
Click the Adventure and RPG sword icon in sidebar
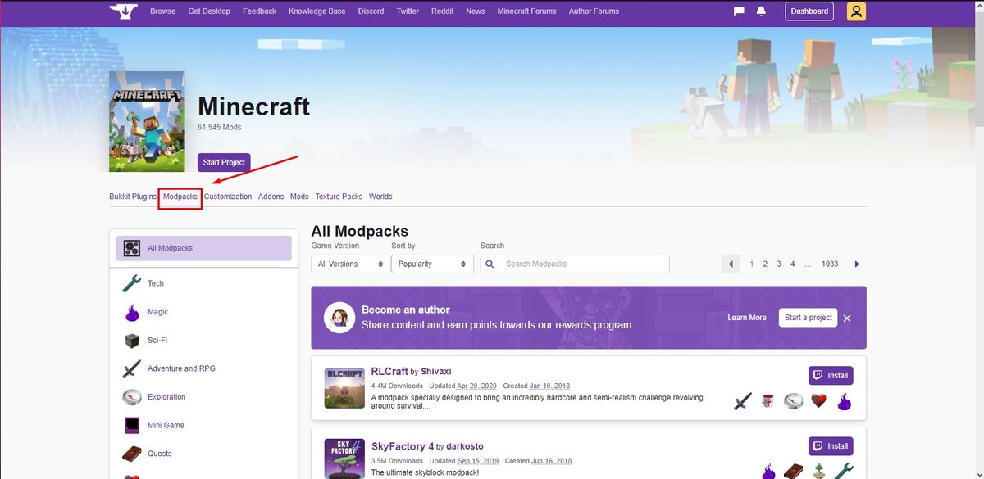[131, 368]
